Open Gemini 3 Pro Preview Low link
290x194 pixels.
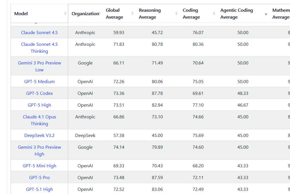click(x=39, y=66)
